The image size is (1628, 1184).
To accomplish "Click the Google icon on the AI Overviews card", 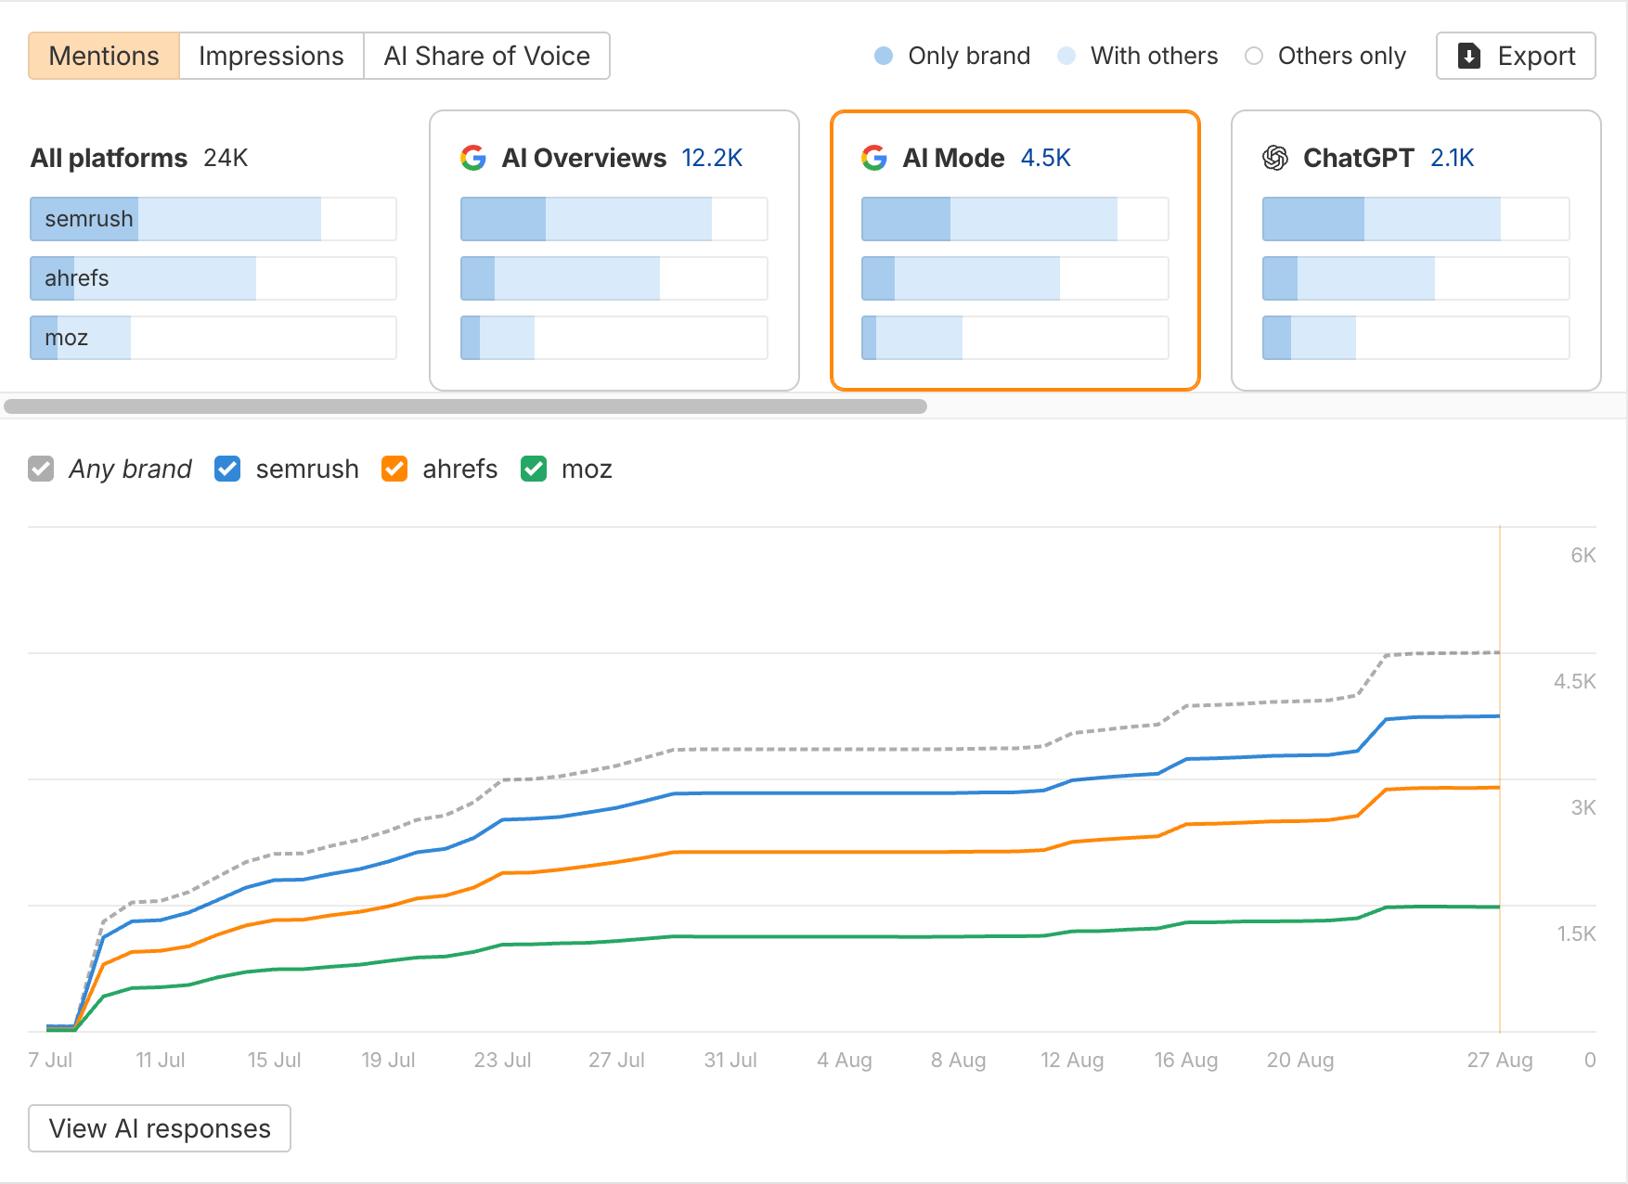I will 474,158.
